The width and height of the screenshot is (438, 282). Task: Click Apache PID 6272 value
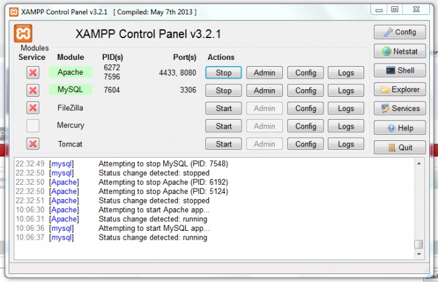coord(112,67)
